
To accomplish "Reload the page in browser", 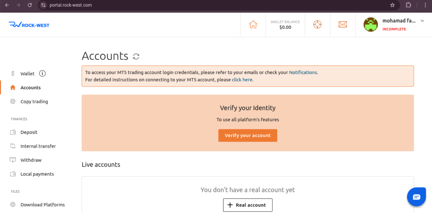I will click(30, 5).
